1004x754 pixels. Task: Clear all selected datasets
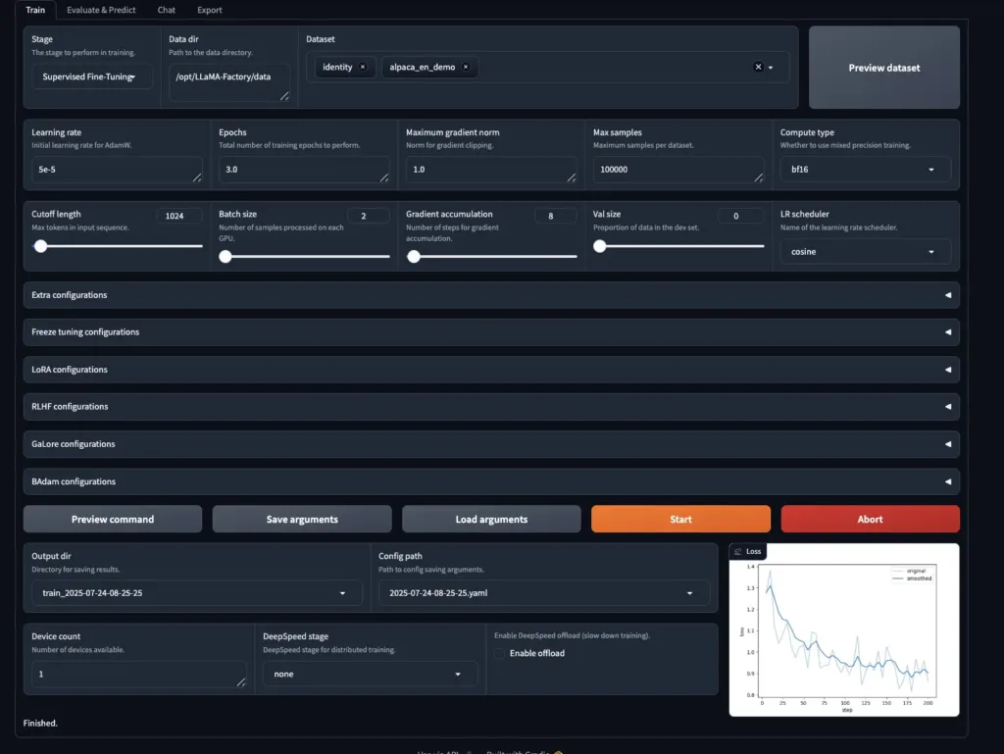coord(758,68)
